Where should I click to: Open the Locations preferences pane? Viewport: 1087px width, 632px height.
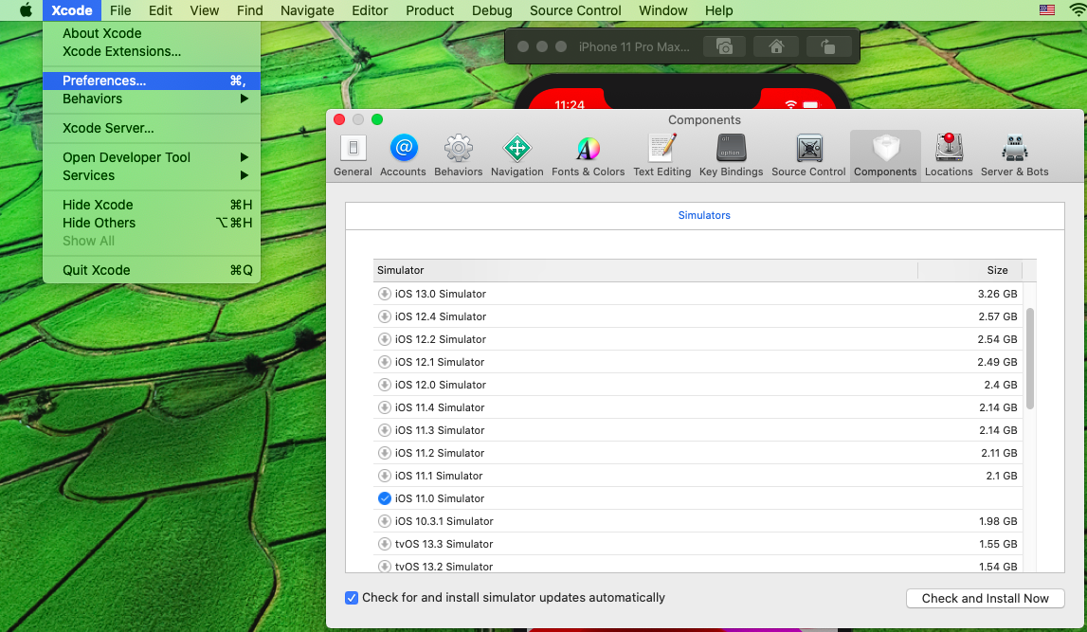pyautogui.click(x=949, y=155)
